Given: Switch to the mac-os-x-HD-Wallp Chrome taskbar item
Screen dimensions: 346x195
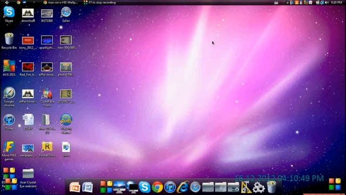Looking at the screenshot, I should click(x=61, y=2).
